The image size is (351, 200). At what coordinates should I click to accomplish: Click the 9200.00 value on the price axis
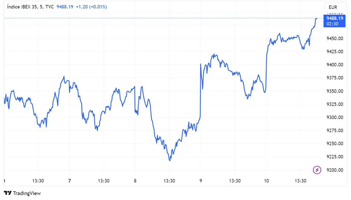tap(335, 170)
